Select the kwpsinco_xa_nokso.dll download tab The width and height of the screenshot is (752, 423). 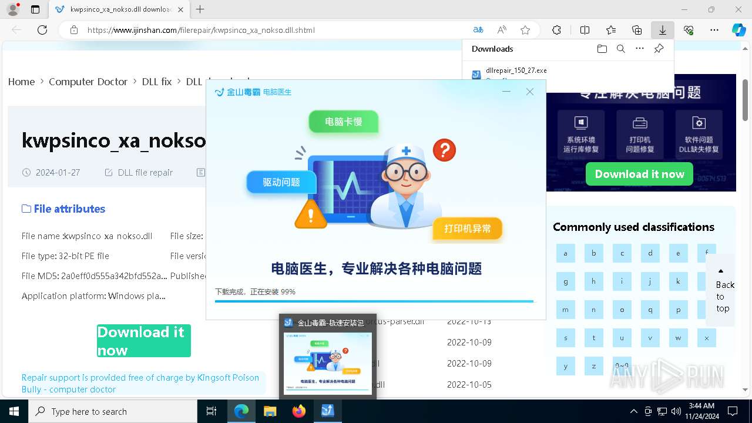(x=119, y=9)
